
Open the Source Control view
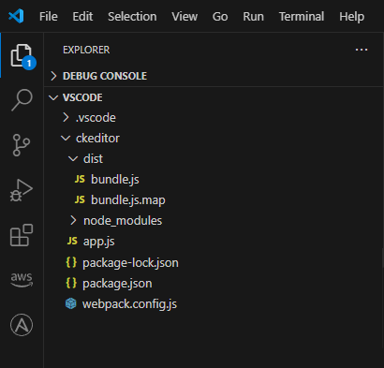click(x=22, y=145)
